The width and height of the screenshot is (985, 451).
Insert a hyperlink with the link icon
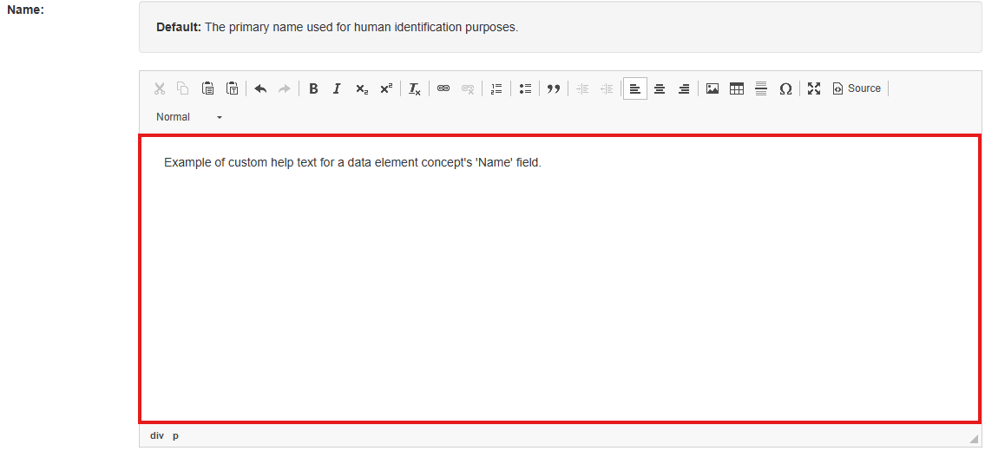(x=443, y=88)
